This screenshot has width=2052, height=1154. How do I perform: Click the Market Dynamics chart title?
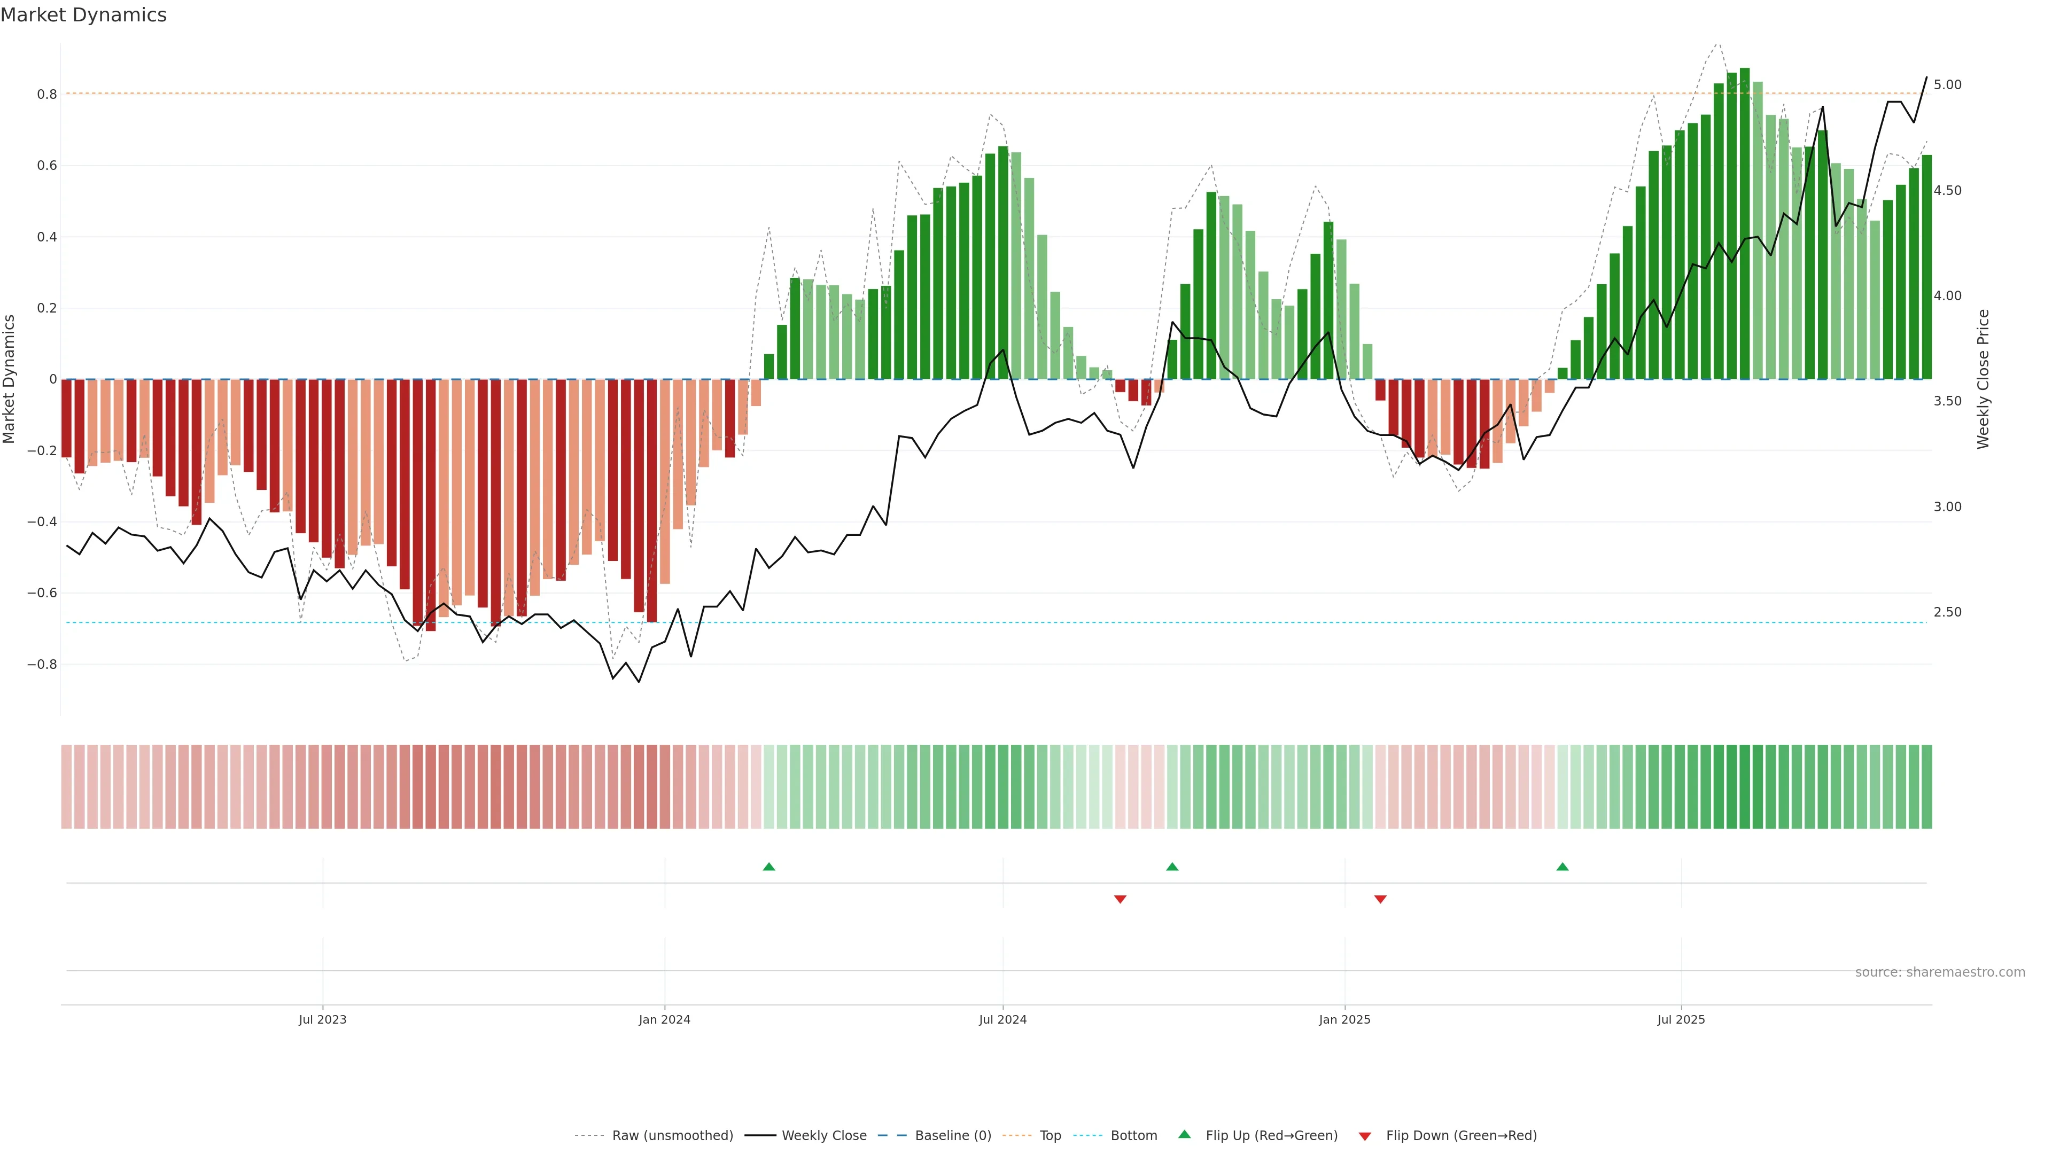click(x=84, y=15)
